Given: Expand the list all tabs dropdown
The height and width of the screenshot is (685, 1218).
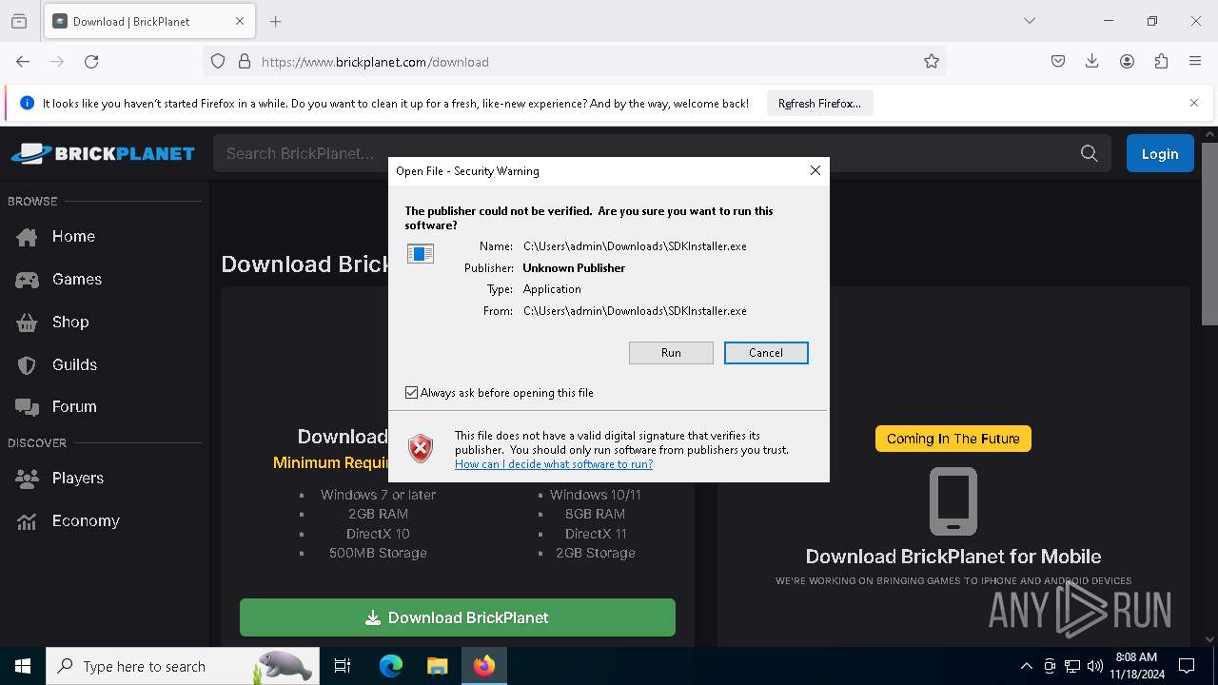Looking at the screenshot, I should (1029, 21).
